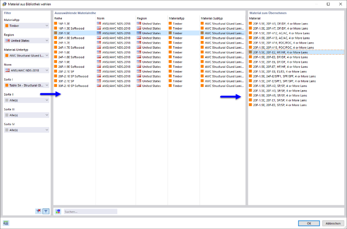Sort by the Reihe column header

(58, 18)
